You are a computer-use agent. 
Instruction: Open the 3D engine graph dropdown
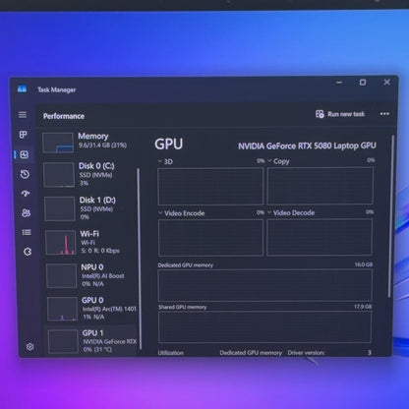[165, 161]
